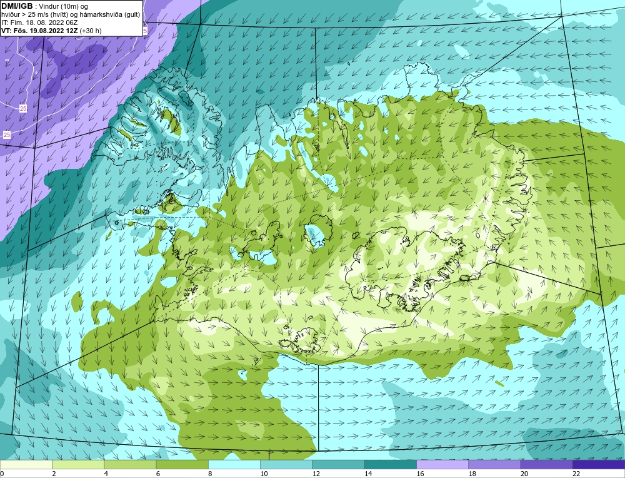Click the "VT: Fös. 19.08.2022 12Z" valid time
Screen dimensions: 625x478
pos(39,31)
